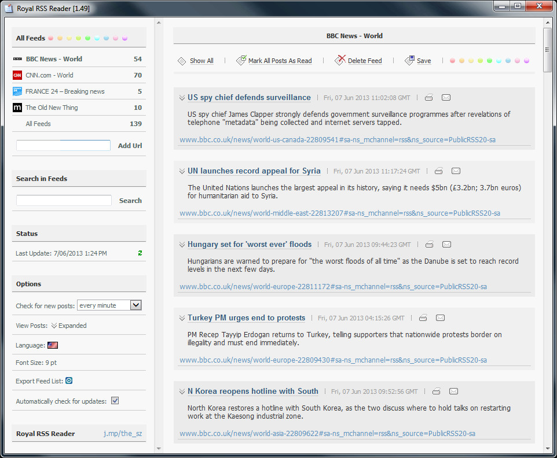The image size is (557, 458).
Task: Open the world-europe-22811172 BBC URL
Action: (x=333, y=287)
